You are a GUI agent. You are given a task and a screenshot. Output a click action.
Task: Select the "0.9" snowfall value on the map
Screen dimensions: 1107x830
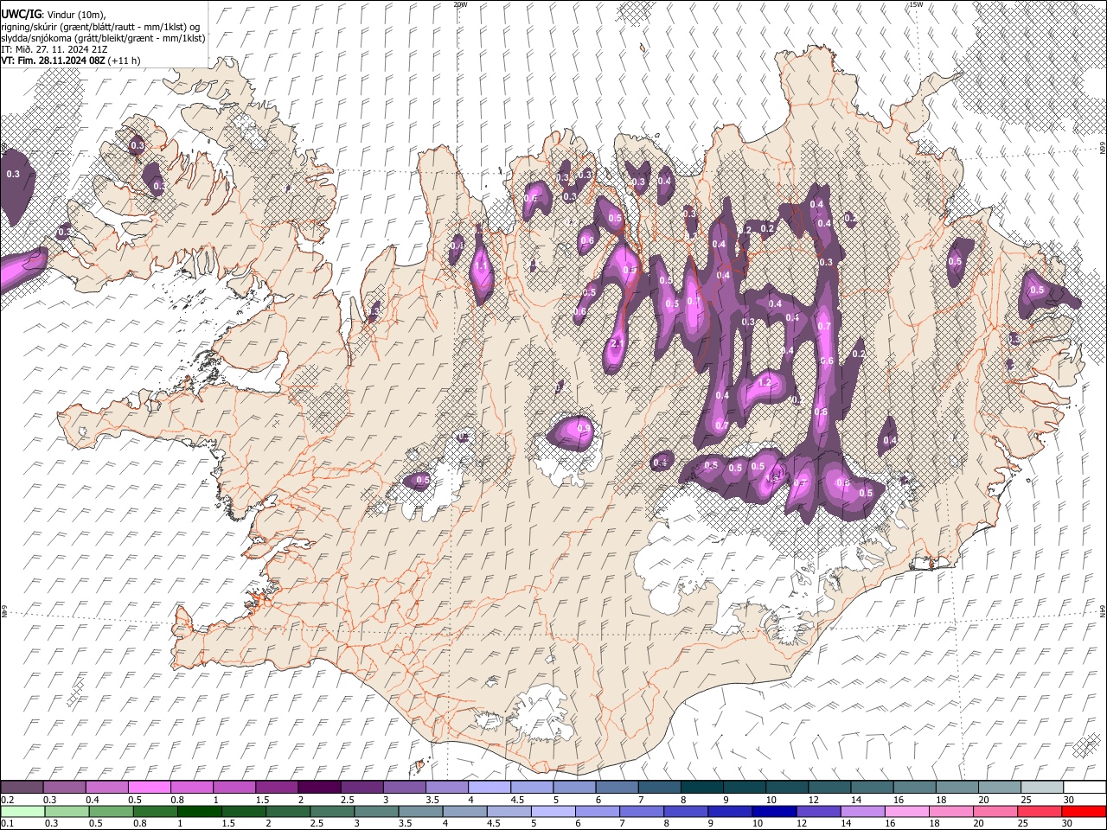(584, 429)
